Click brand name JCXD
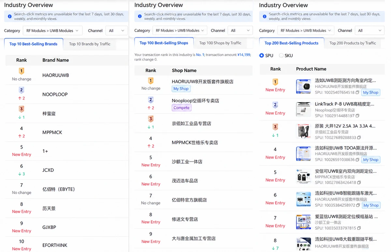This screenshot has width=391, height=252. [48, 170]
